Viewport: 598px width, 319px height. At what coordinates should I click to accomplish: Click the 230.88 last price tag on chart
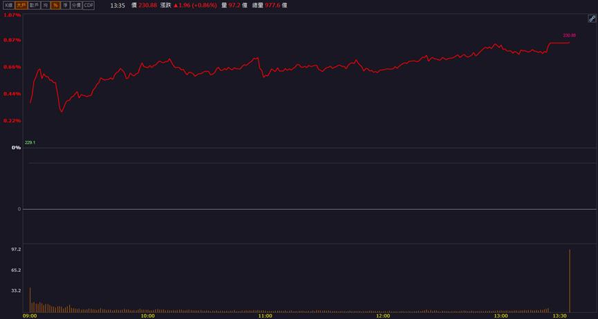570,35
